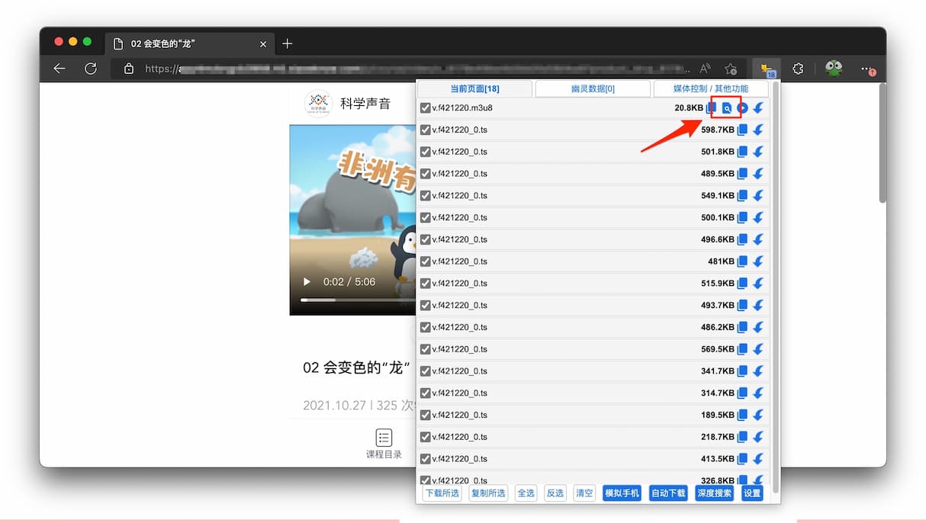Click the video downloader extension icon with badge 18

pyautogui.click(x=765, y=69)
